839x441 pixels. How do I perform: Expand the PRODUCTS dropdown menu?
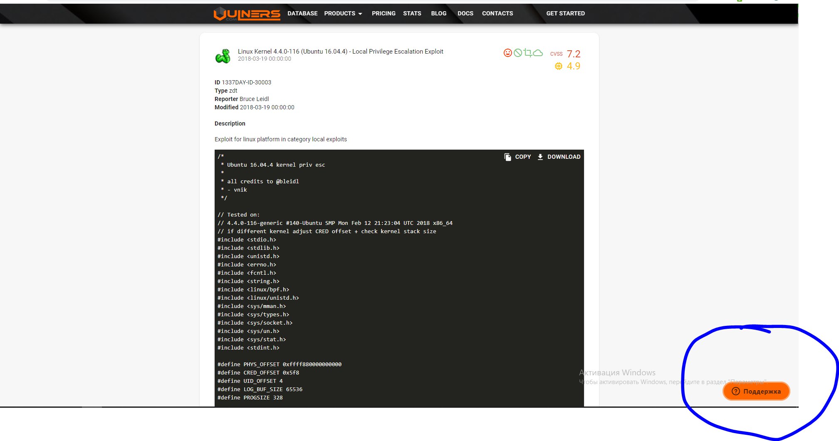[343, 13]
